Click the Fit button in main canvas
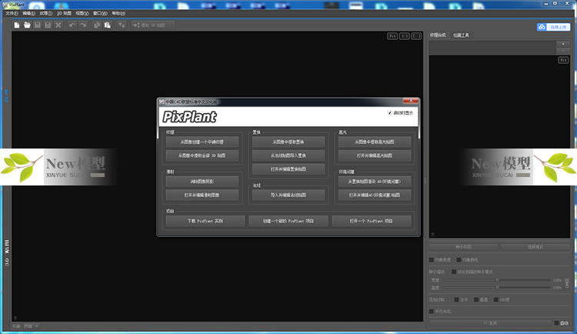This screenshot has width=577, height=334. coord(392,36)
